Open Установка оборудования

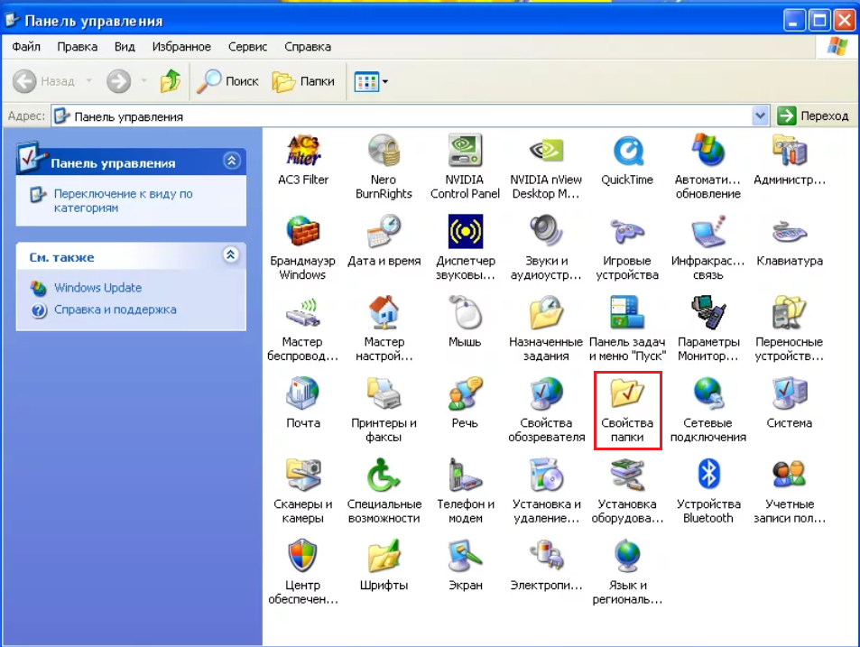click(627, 491)
